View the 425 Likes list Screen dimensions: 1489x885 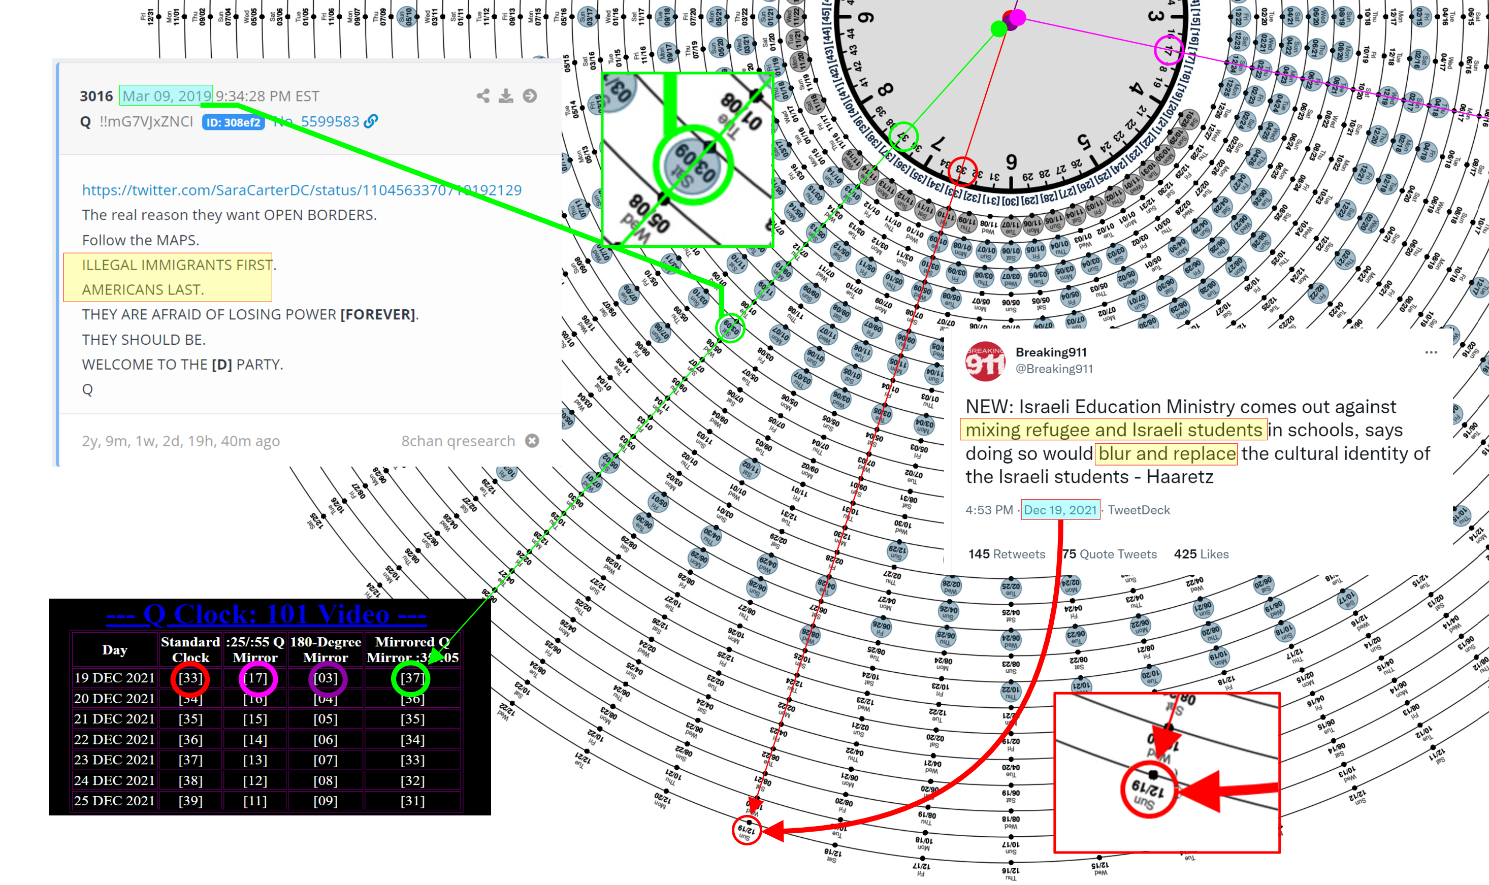[x=1201, y=554]
